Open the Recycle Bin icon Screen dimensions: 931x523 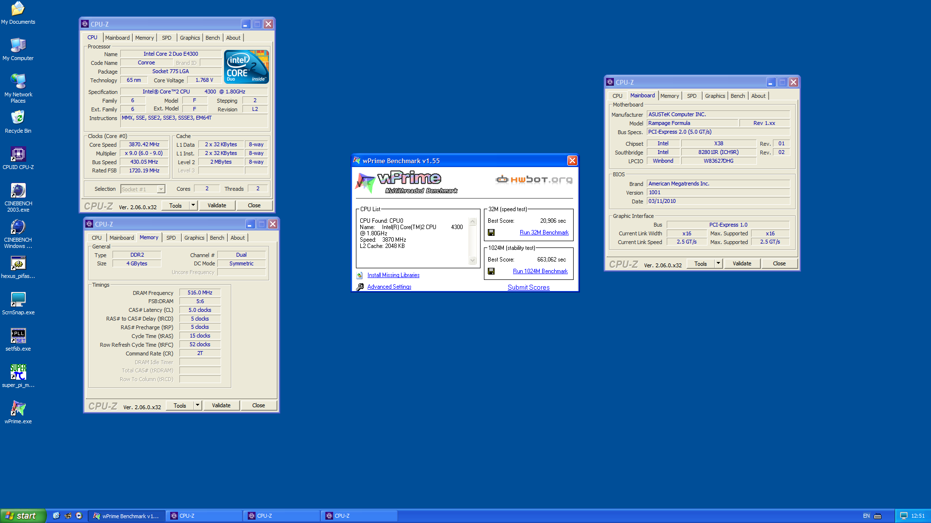tap(18, 122)
